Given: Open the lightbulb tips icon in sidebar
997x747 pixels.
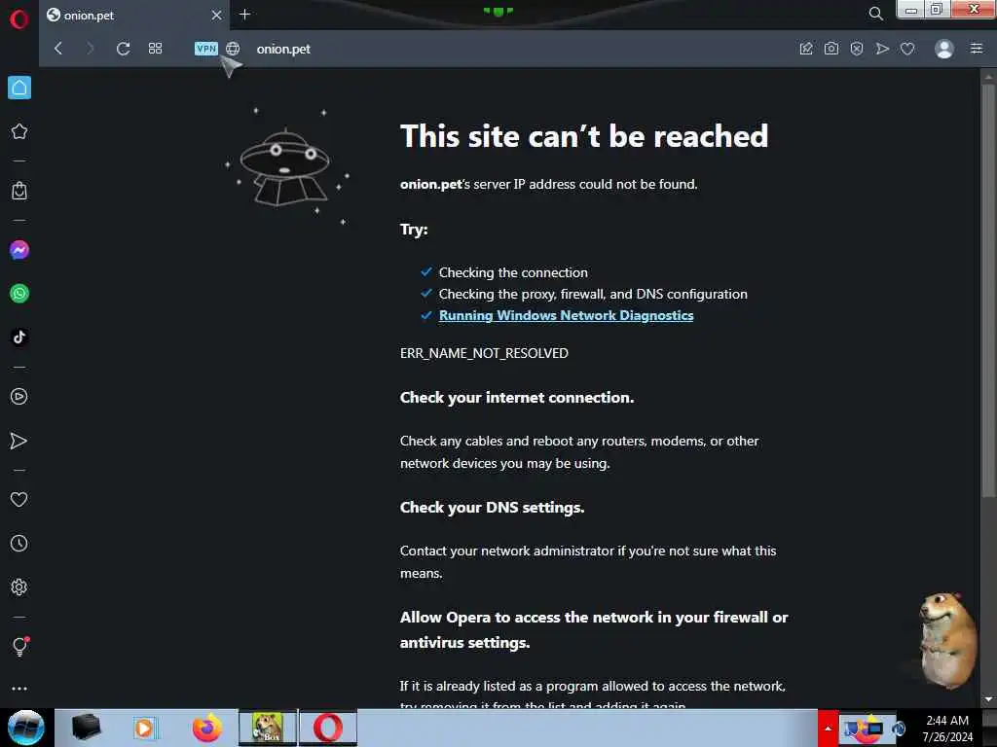Looking at the screenshot, I should point(19,647).
